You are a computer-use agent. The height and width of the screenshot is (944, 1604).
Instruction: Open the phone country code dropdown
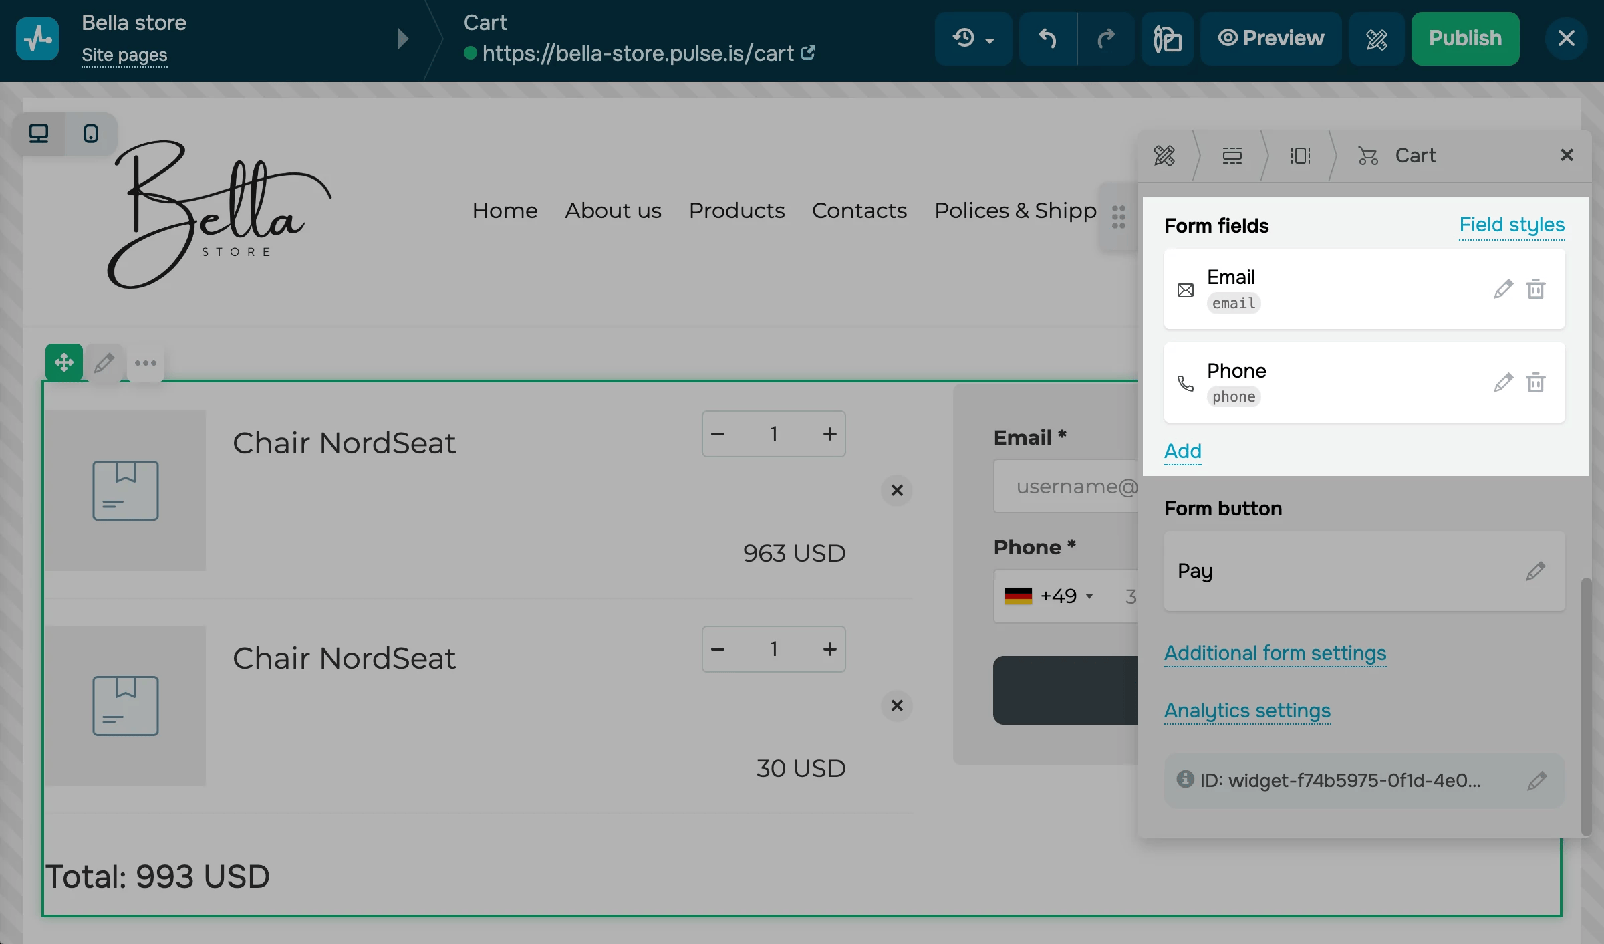coord(1049,596)
